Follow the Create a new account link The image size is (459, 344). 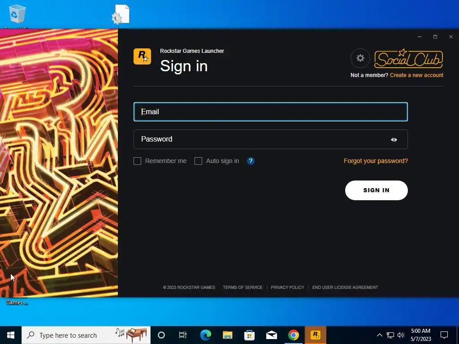click(x=416, y=75)
